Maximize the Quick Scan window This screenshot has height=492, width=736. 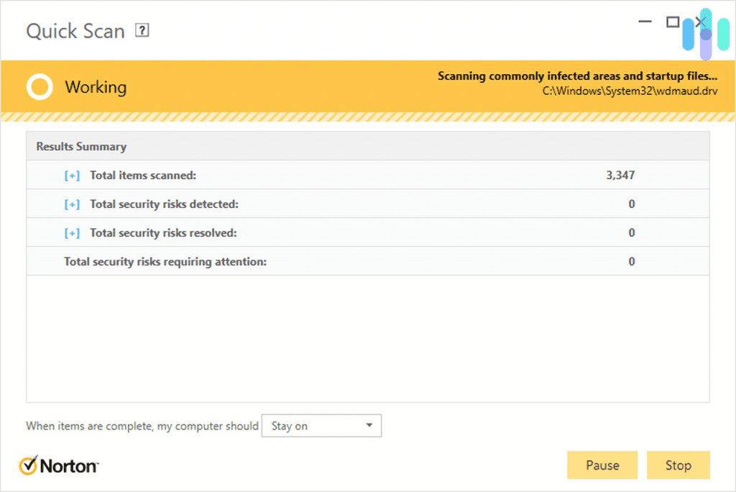[673, 22]
